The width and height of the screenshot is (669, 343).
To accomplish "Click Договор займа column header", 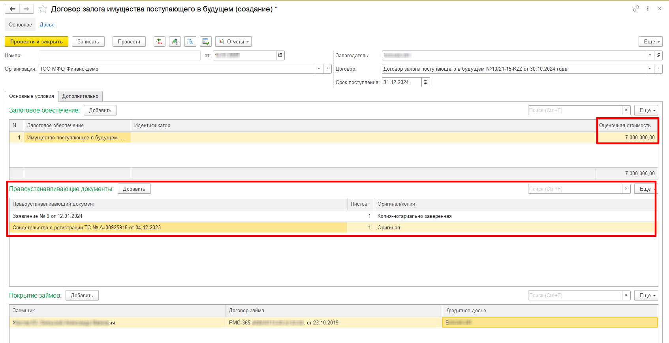I will [334, 310].
